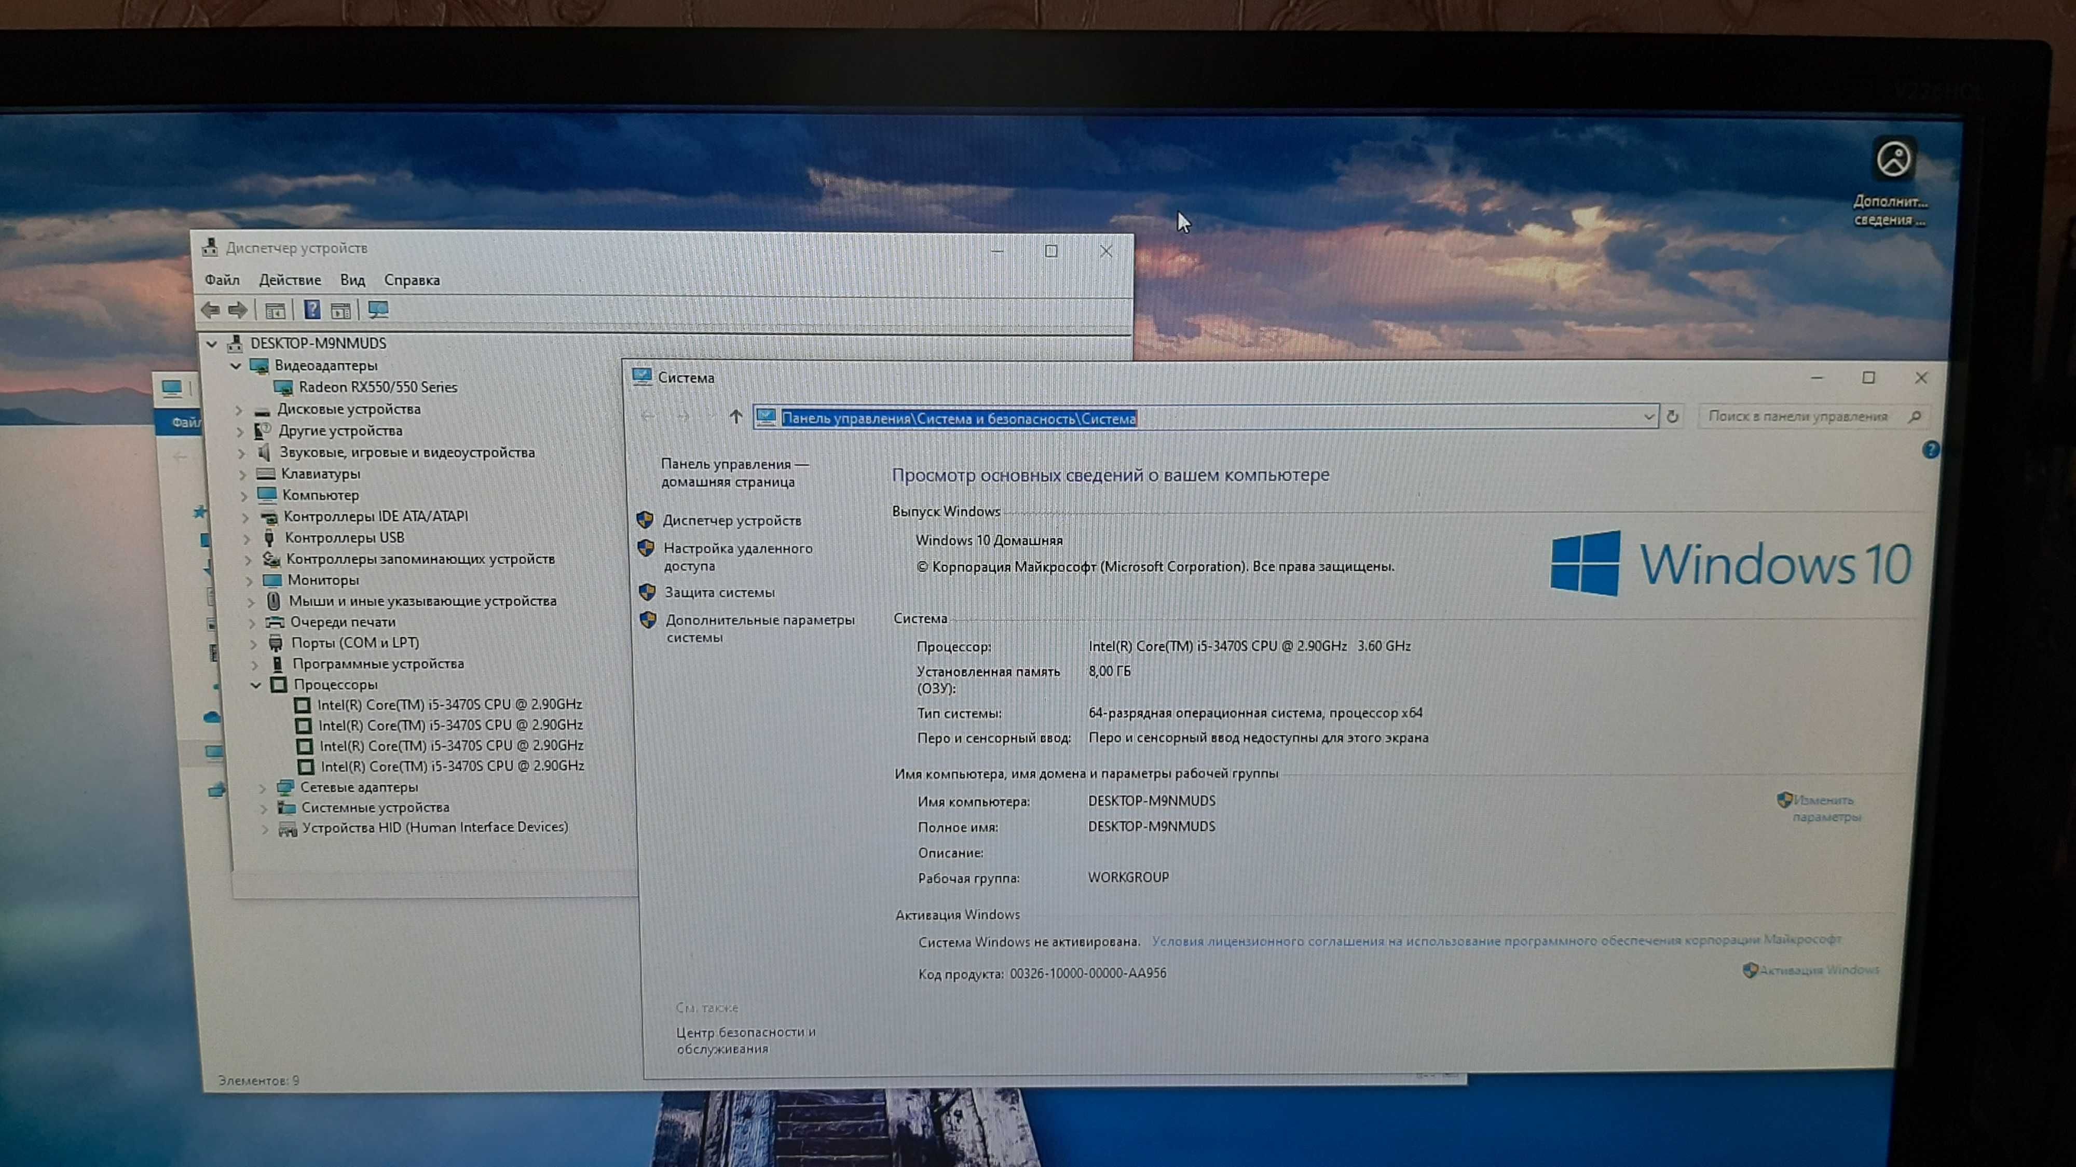The height and width of the screenshot is (1167, 2076).
Task: Click Процессоры category icon
Action: pyautogui.click(x=278, y=685)
